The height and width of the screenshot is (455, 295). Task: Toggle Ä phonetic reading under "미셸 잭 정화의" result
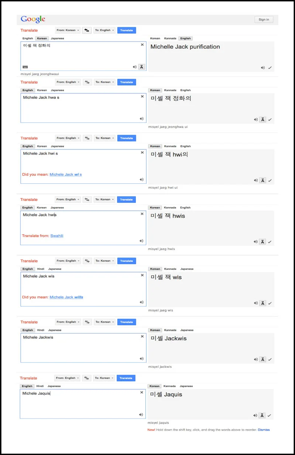point(263,119)
